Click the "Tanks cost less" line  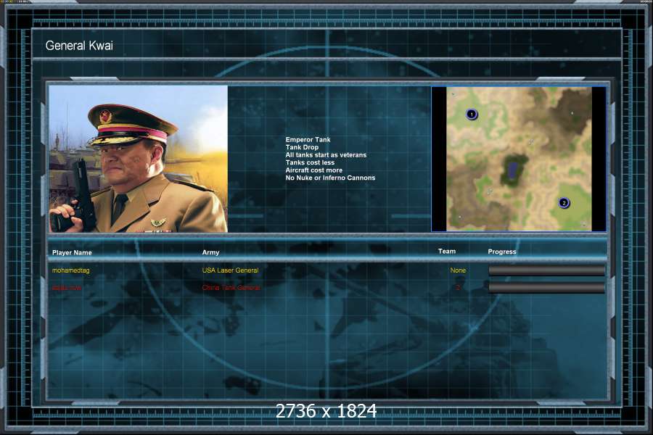coord(310,162)
